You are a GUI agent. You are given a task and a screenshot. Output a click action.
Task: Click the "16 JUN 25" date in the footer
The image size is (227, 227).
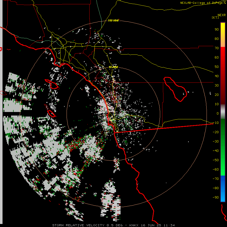click(x=151, y=225)
